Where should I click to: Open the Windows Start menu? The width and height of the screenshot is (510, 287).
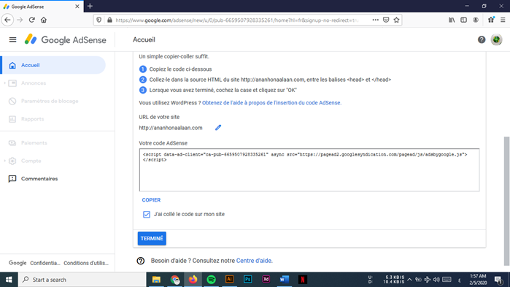[x=9, y=280]
